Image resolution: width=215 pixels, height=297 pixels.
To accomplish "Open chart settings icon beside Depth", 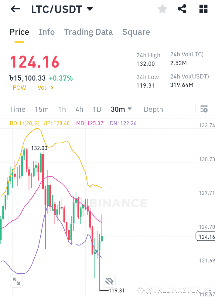I will click(205, 109).
